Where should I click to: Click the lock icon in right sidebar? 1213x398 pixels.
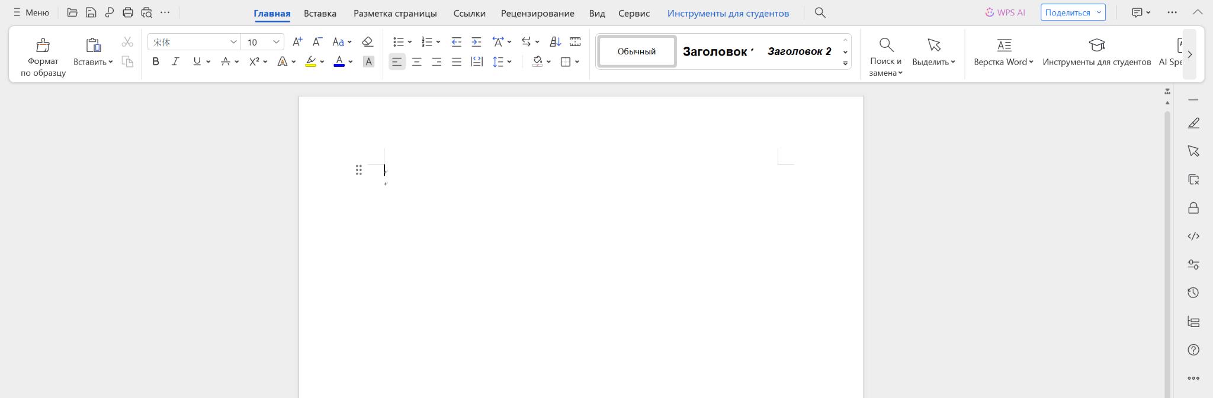point(1193,208)
